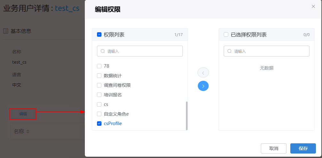The height and width of the screenshot is (158, 322).
Task: Click the 自定义角色e label text
Action: pyautogui.click(x=116, y=114)
